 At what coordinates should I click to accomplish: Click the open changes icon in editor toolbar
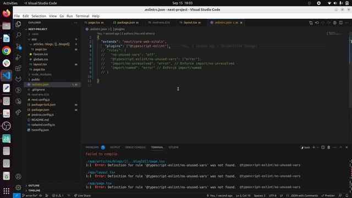coord(311,23)
